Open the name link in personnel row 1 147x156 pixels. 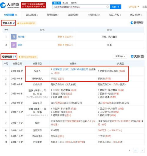pos(21,37)
